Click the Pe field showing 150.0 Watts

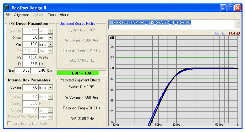click(x=30, y=57)
